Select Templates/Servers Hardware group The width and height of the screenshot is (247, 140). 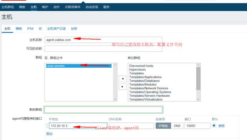150,96
